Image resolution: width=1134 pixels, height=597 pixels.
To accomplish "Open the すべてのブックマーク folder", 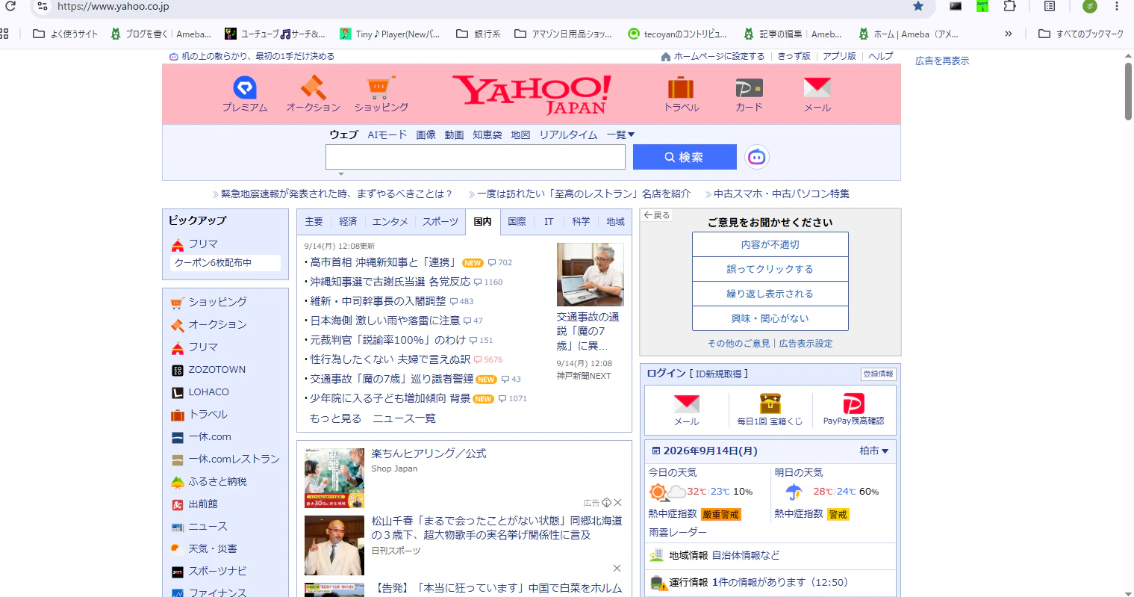I will (x=1081, y=34).
